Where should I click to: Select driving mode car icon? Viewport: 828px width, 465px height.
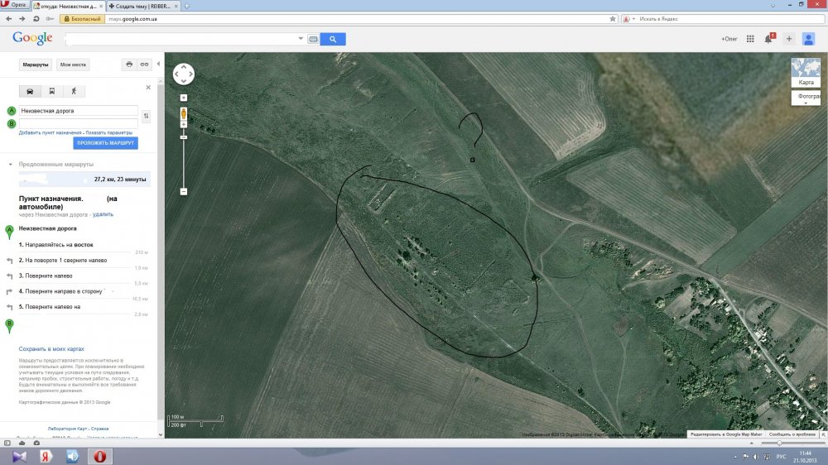30,91
